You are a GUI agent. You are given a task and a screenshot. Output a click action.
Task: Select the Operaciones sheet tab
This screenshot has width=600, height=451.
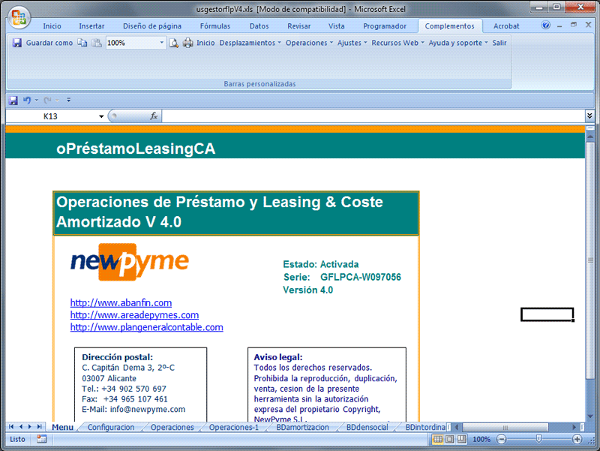172,427
